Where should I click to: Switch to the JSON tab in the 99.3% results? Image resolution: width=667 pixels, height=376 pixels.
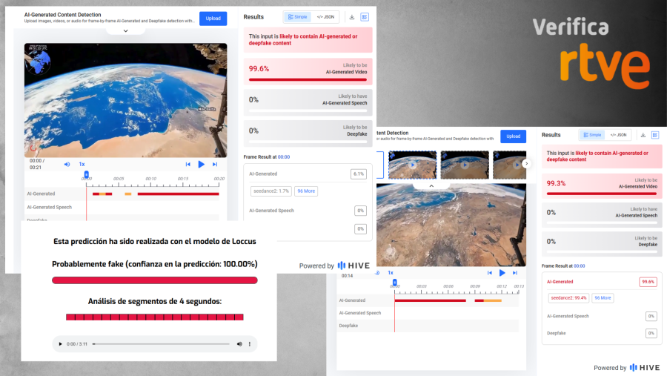(x=619, y=135)
